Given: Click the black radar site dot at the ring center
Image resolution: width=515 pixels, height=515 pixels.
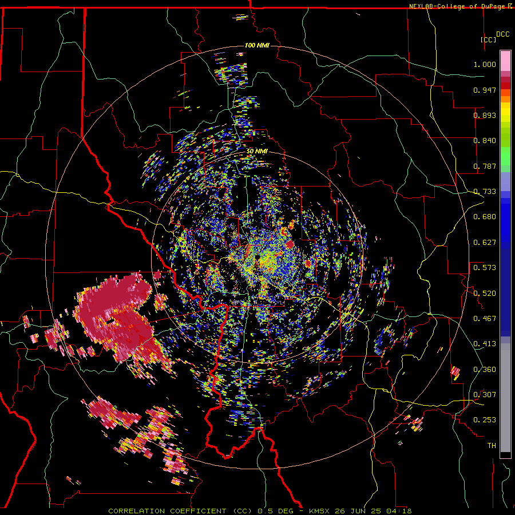Looking at the screenshot, I should coord(257,257).
